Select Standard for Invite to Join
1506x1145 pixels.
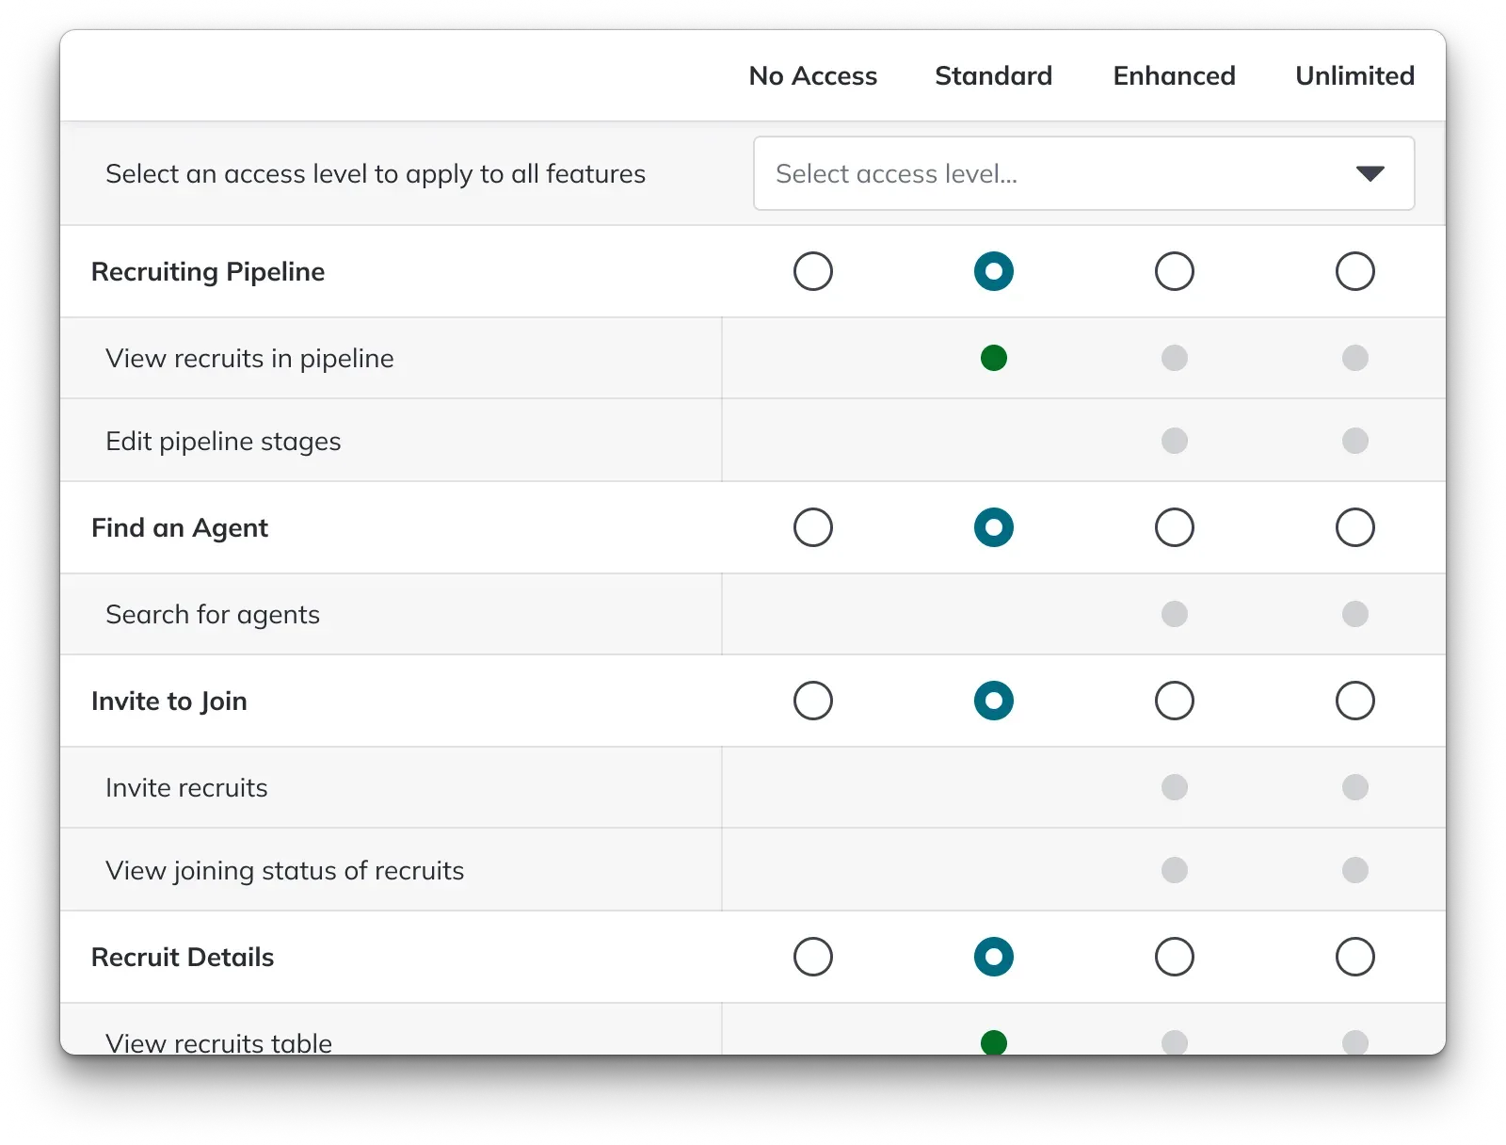point(994,701)
